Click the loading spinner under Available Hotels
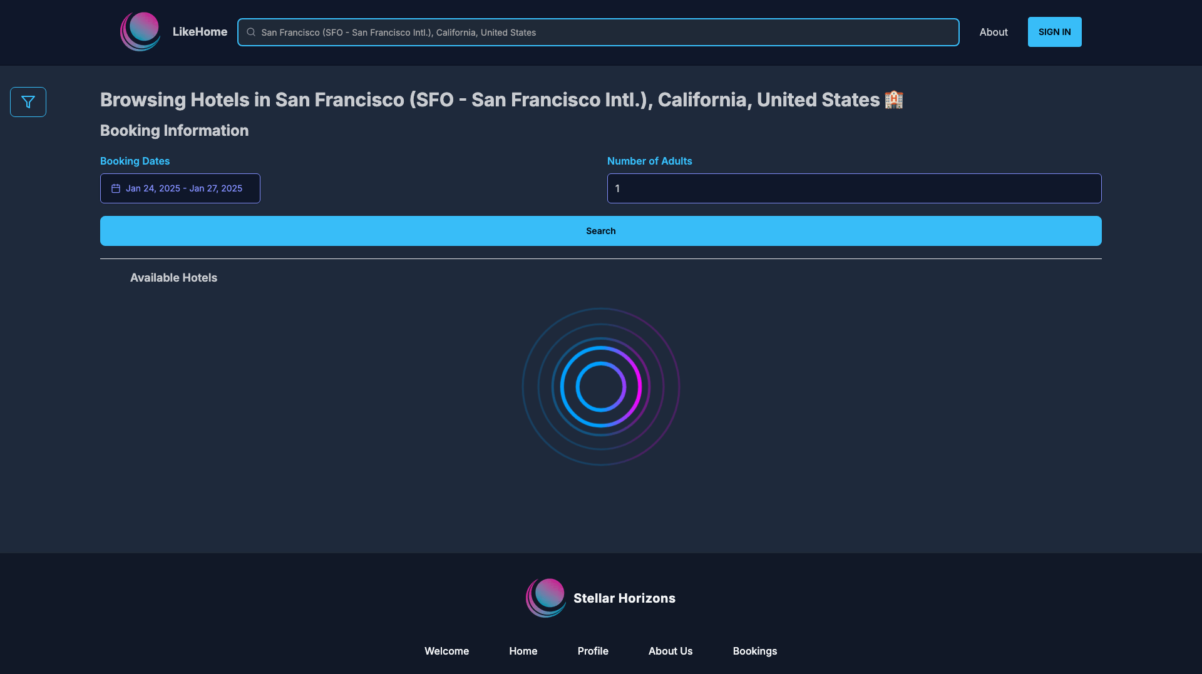Viewport: 1202px width, 674px height. [x=601, y=387]
